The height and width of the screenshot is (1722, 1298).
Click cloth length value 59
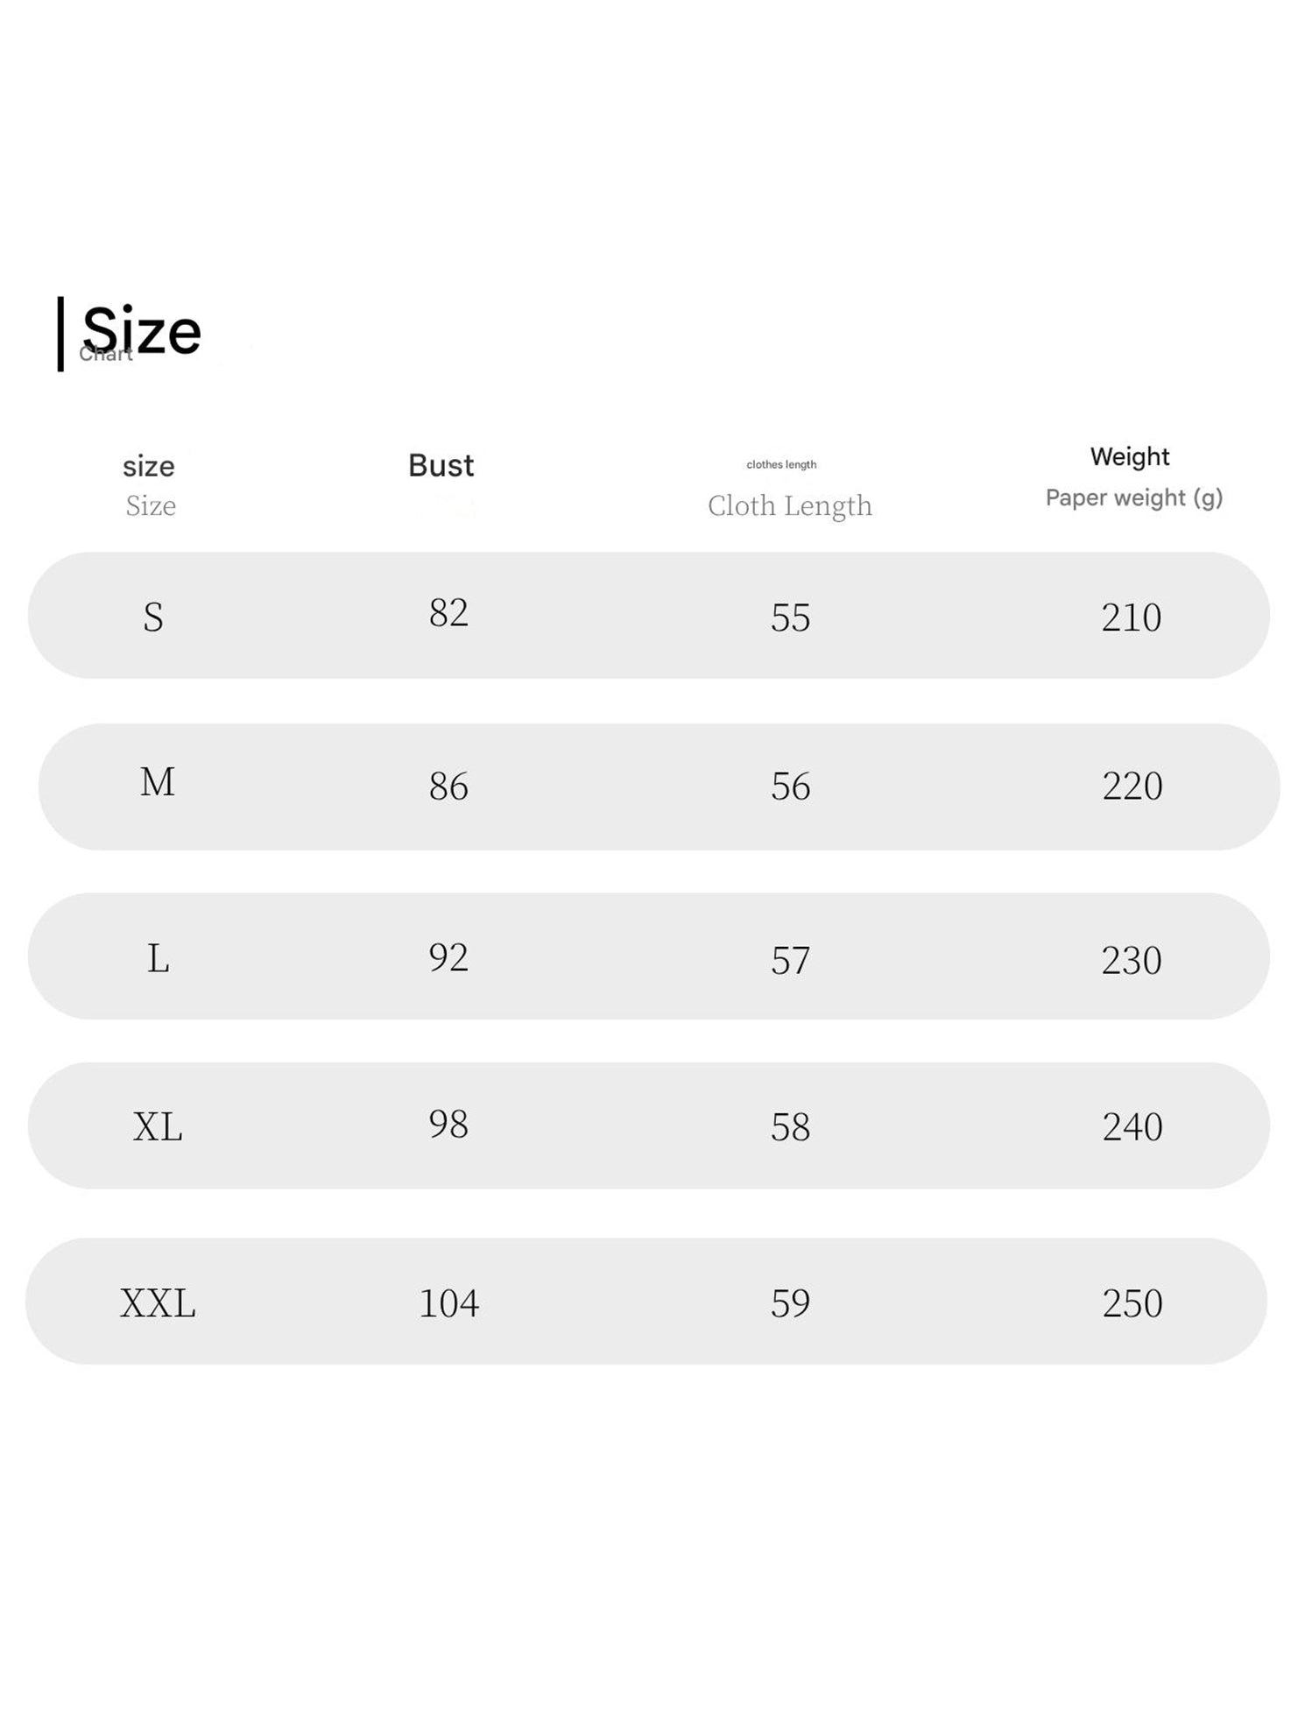[790, 1303]
